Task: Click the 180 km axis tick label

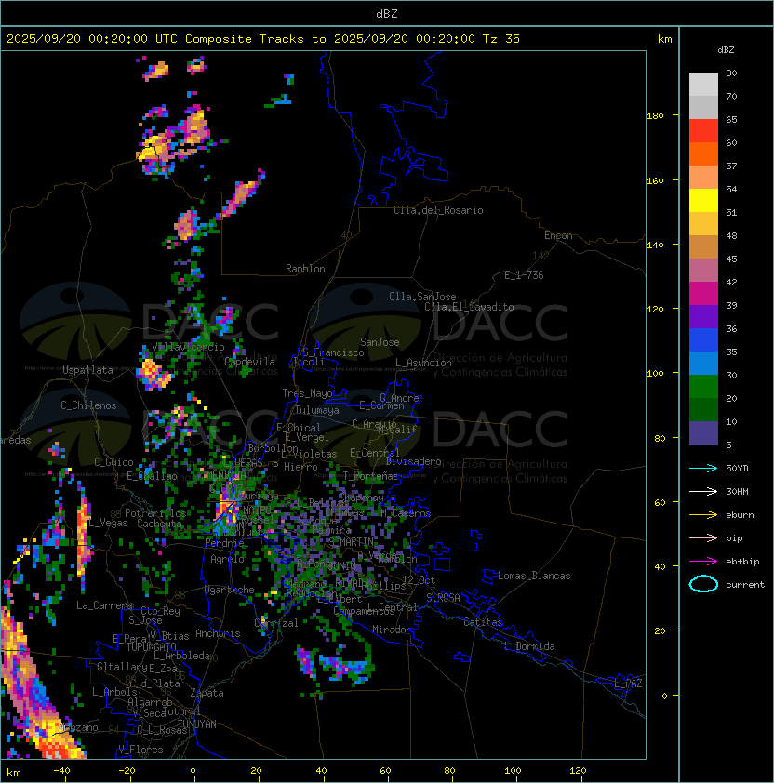Action: click(655, 116)
